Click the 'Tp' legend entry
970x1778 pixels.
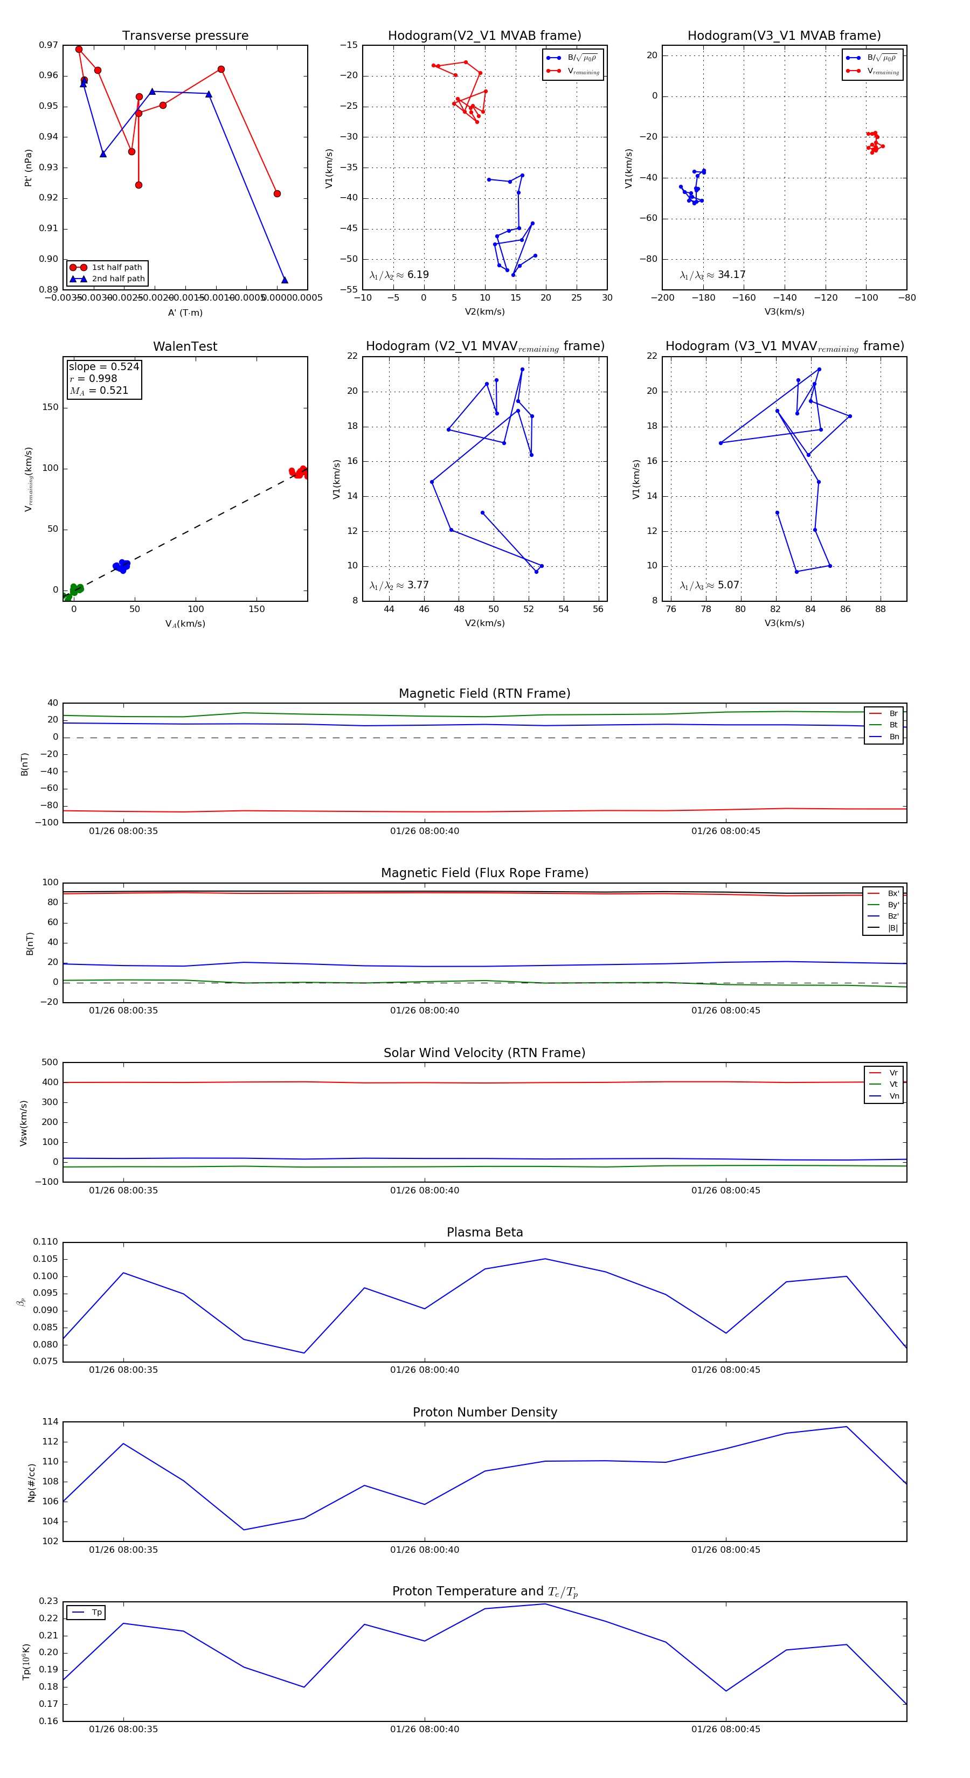pyautogui.click(x=86, y=1613)
